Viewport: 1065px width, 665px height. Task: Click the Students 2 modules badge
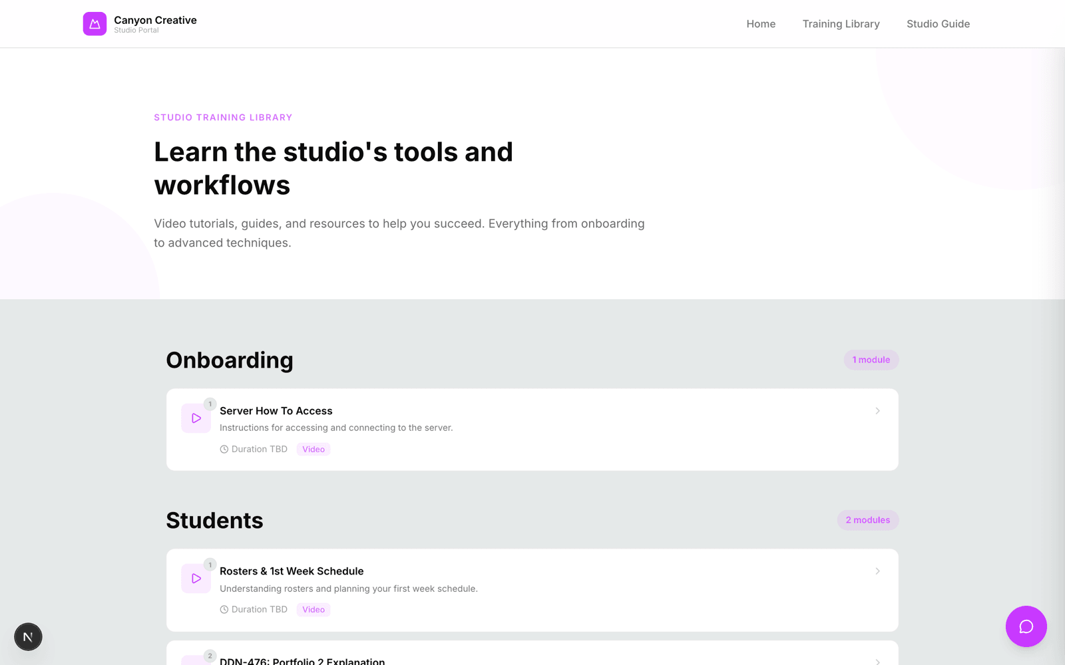pyautogui.click(x=868, y=520)
